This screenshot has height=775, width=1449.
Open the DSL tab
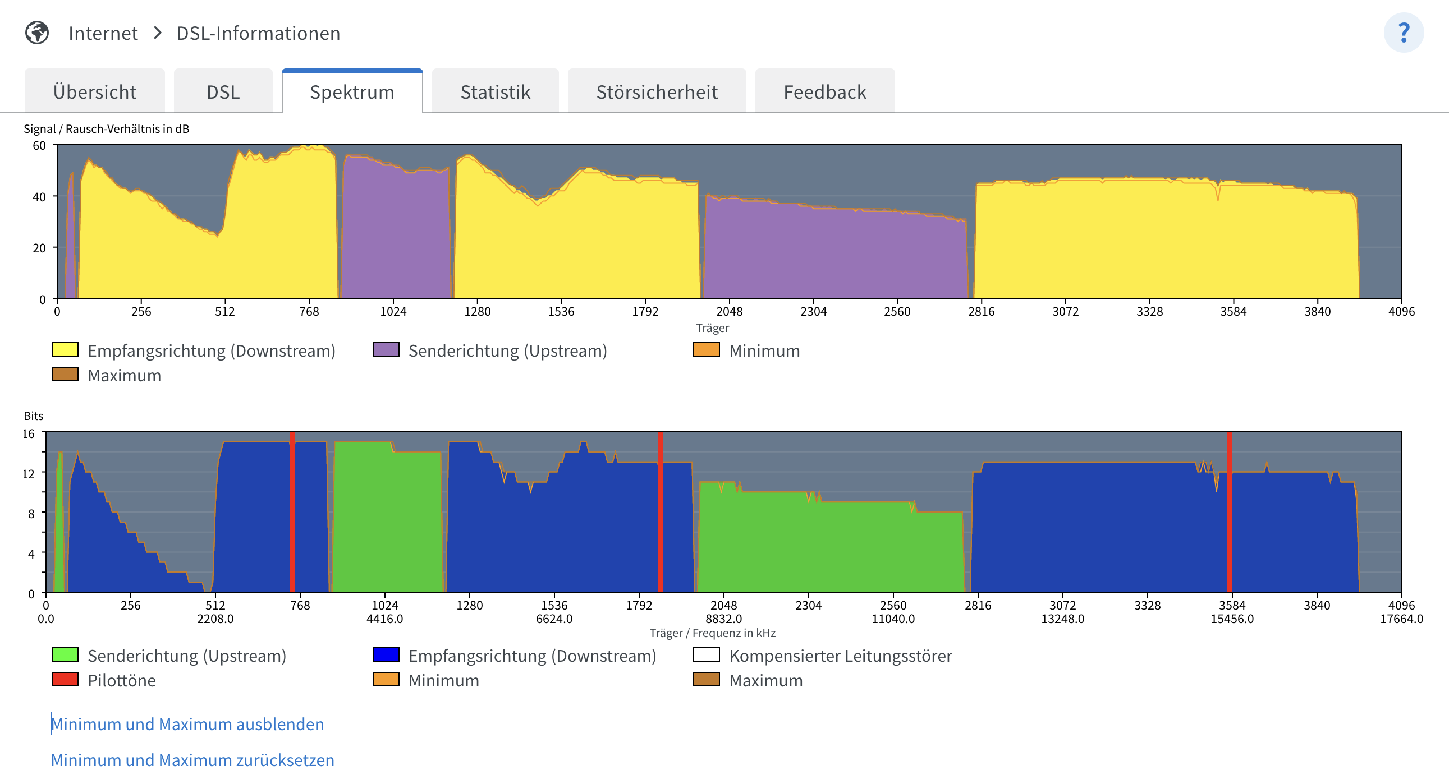pos(223,91)
